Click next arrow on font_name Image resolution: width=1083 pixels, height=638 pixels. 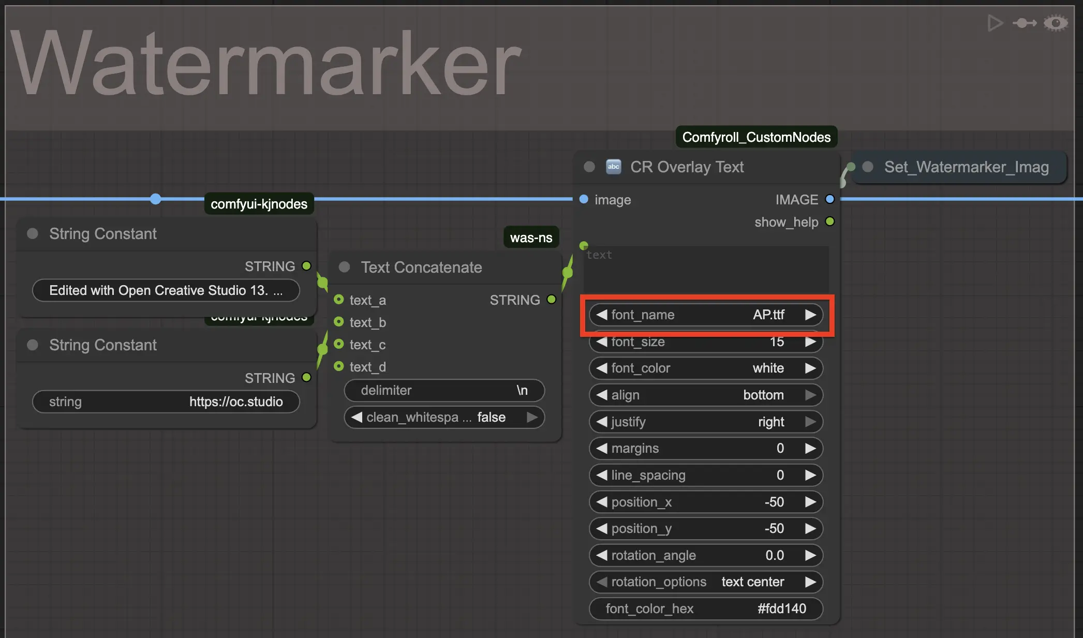coord(810,315)
